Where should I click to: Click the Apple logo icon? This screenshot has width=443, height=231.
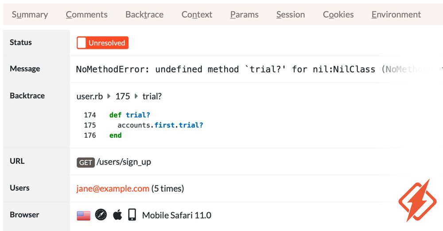coord(117,215)
